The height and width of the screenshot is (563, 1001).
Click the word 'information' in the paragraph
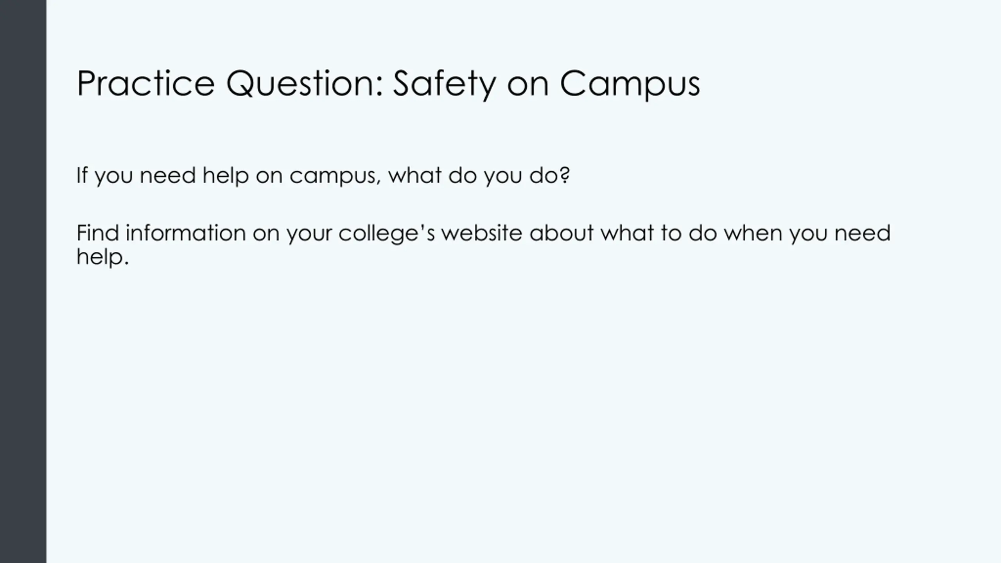click(185, 233)
